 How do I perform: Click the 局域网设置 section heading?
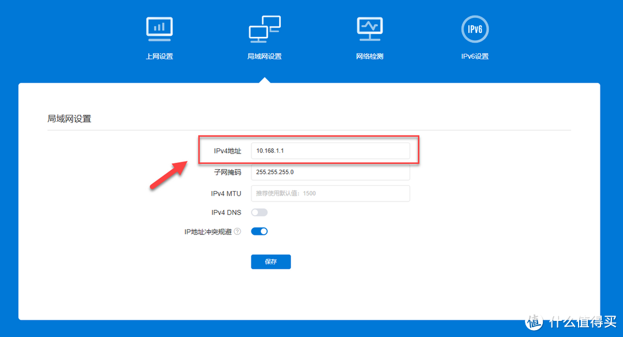[69, 119]
